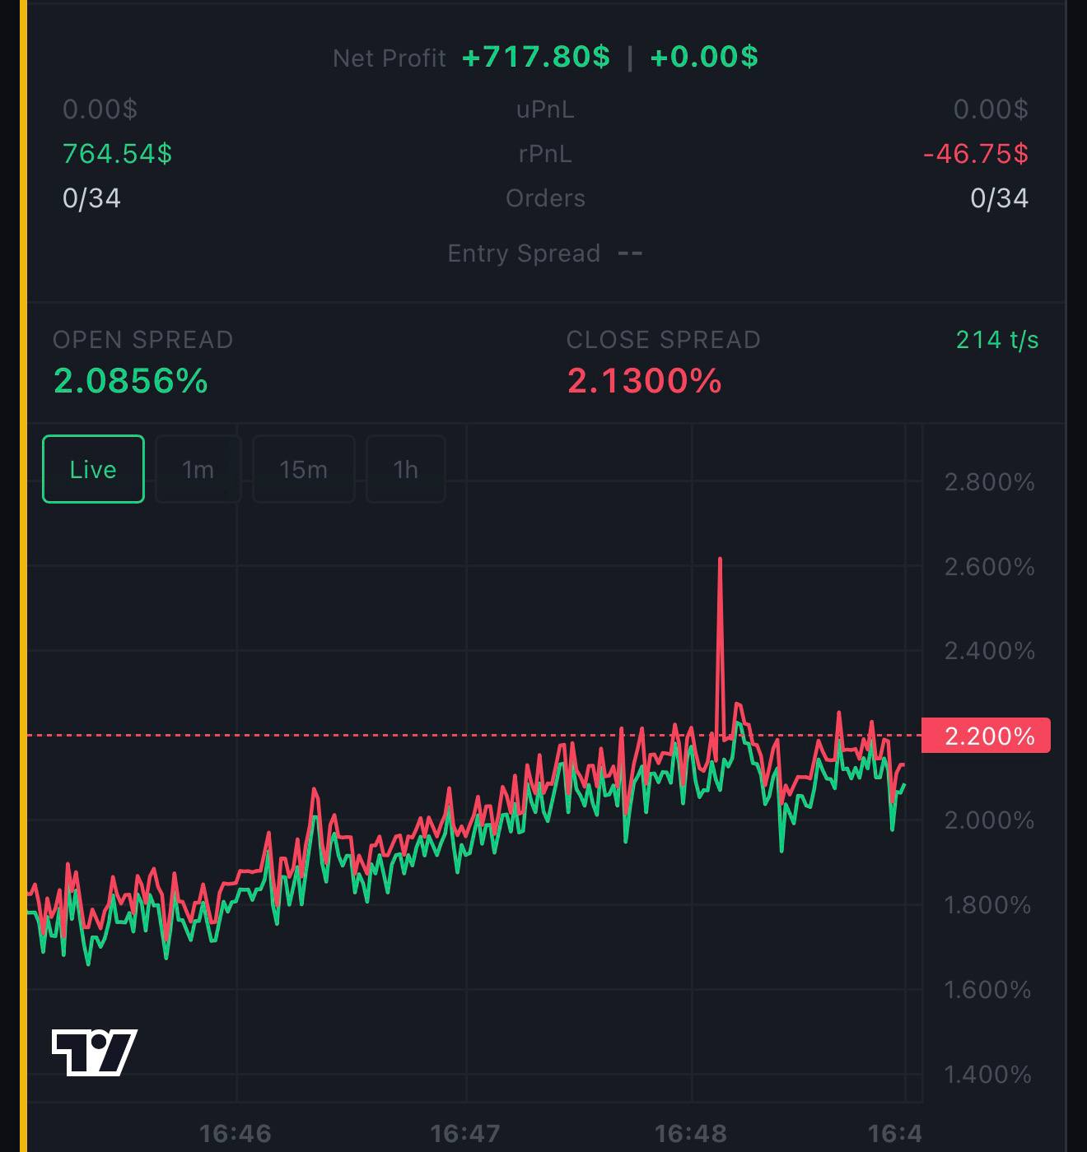Viewport: 1087px width, 1152px height.
Task: Click the rPnL value 764.54$
Action: pos(117,153)
